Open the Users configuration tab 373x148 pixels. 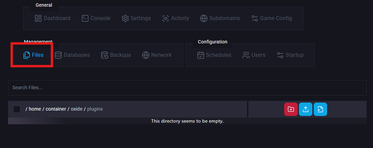pyautogui.click(x=254, y=55)
